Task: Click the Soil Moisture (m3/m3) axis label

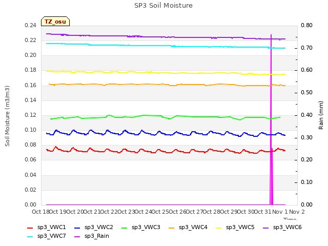Action: pyautogui.click(x=7, y=116)
